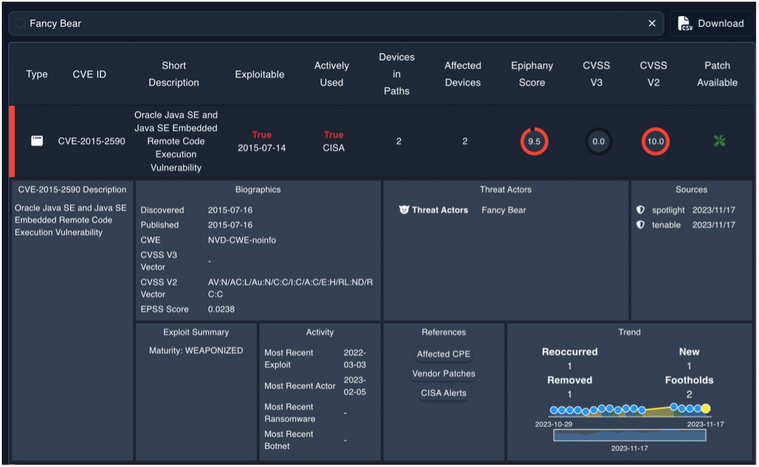The image size is (759, 467).
Task: Click the green patch available icon
Action: (718, 141)
